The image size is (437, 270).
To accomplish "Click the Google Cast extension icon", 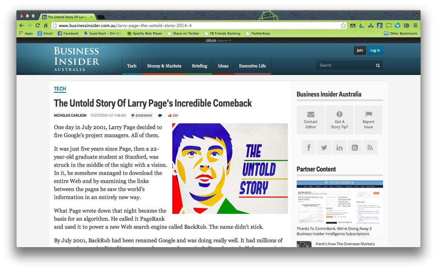I will click(389, 26).
